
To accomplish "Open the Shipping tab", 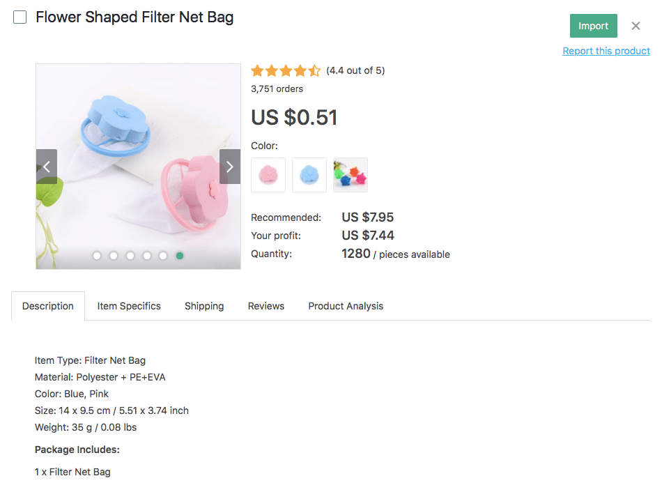I will coord(204,306).
